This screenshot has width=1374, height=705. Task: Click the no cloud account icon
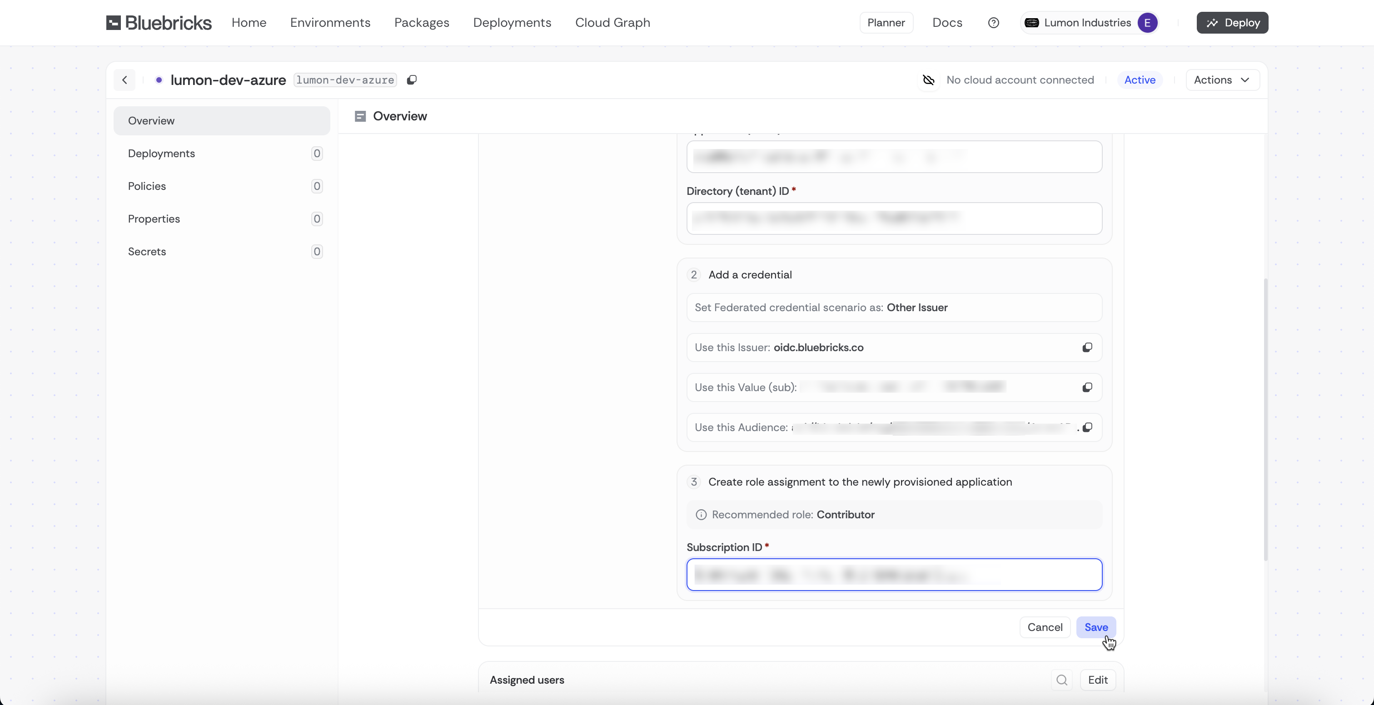pyautogui.click(x=929, y=80)
